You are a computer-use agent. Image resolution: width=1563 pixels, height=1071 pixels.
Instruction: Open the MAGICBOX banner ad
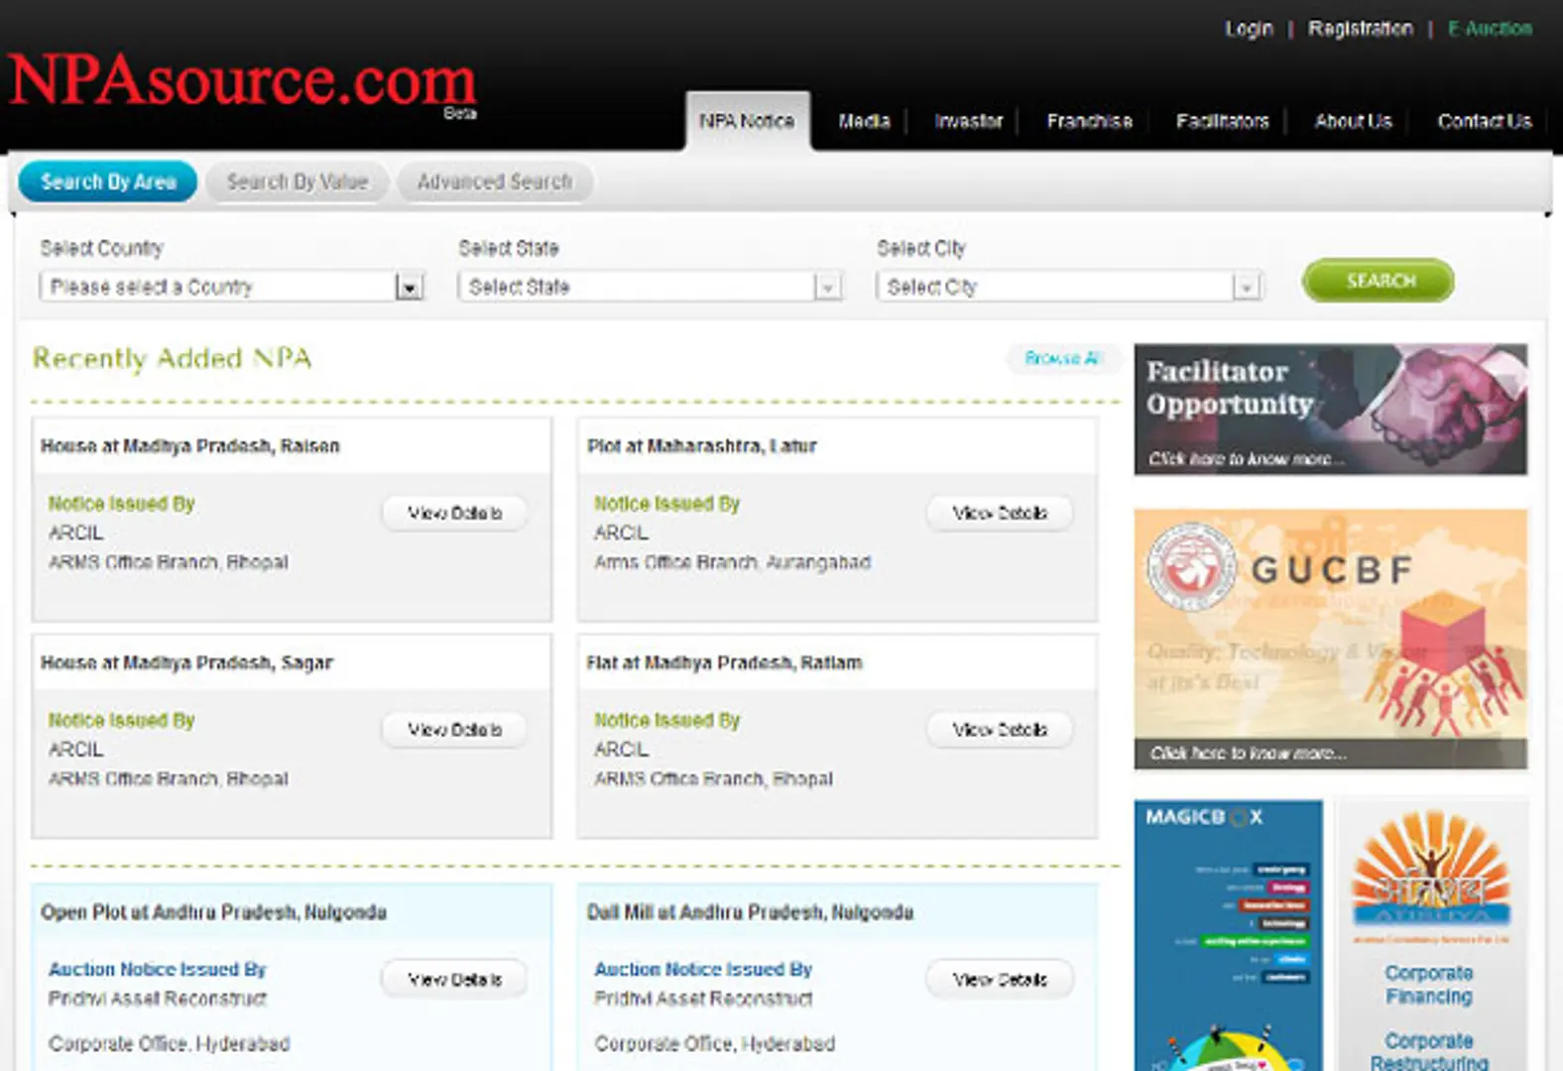point(1228,935)
